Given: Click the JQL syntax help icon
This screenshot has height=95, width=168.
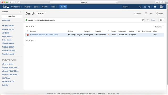Looking at the screenshot, I should point(143,20).
